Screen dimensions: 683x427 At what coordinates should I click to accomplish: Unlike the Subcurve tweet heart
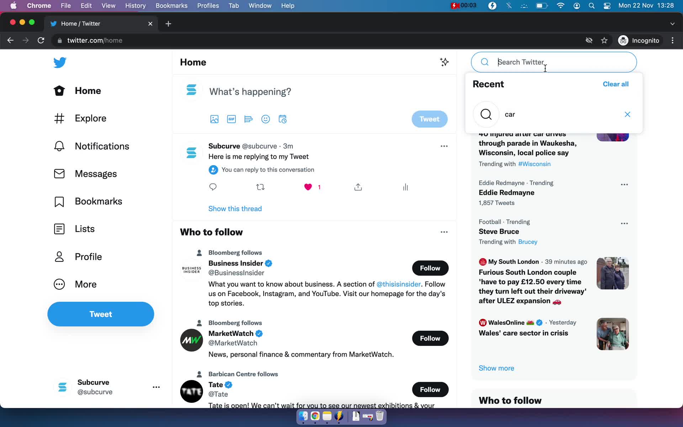point(308,187)
